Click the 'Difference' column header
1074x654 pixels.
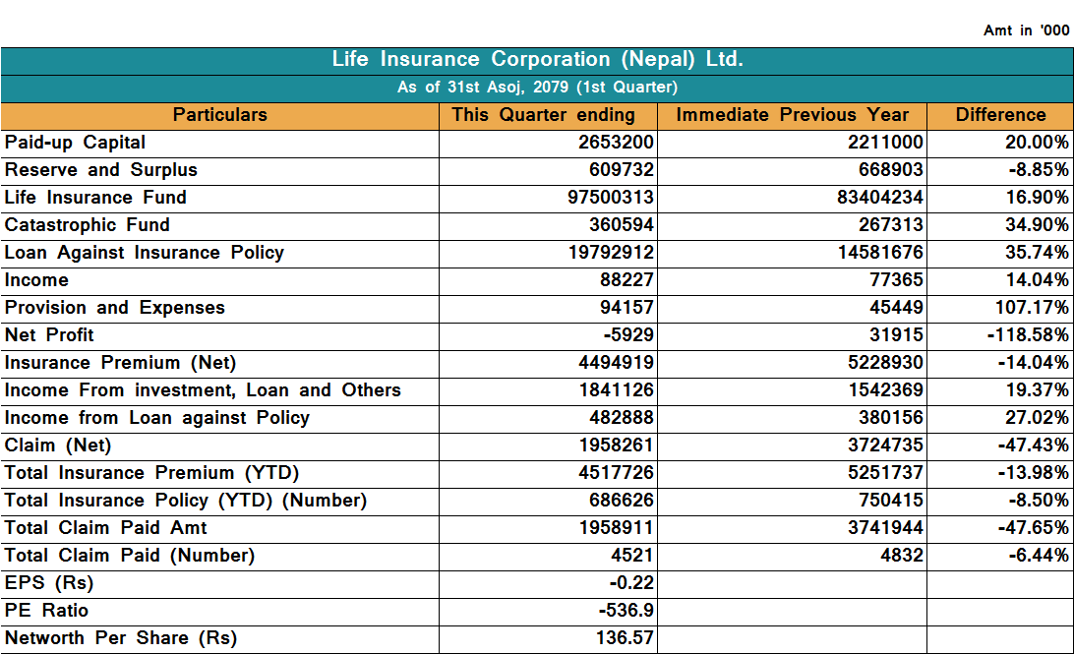coord(1000,115)
